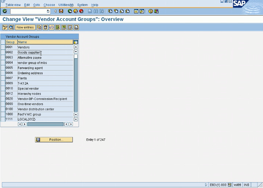Open the Goto menu
Screen dimensions: 263x188
tap(37, 5)
